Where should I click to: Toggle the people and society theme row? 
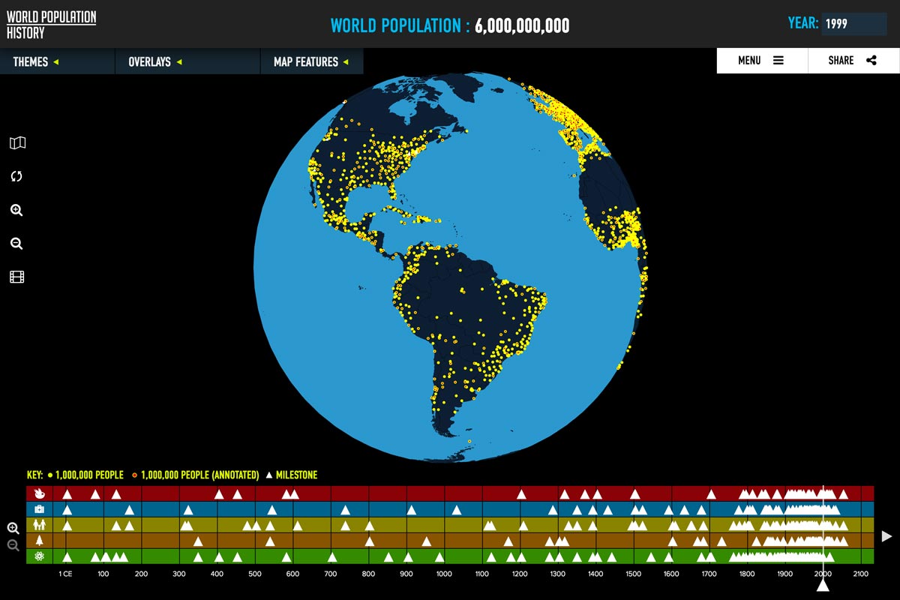(x=39, y=525)
